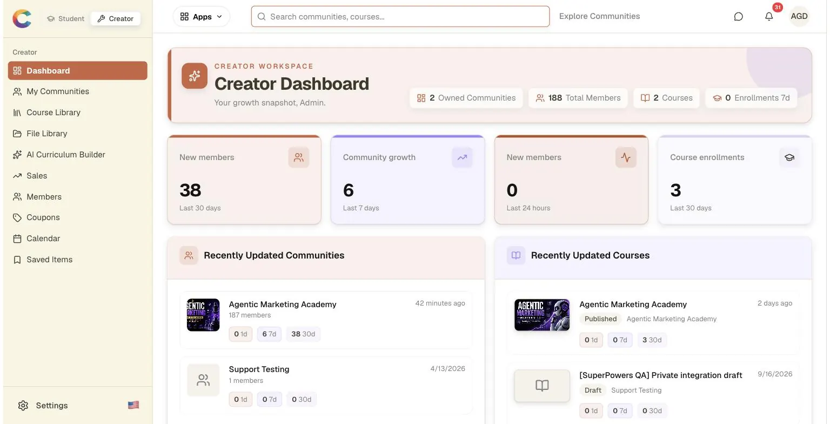Open the Calendar page

[x=78, y=239]
